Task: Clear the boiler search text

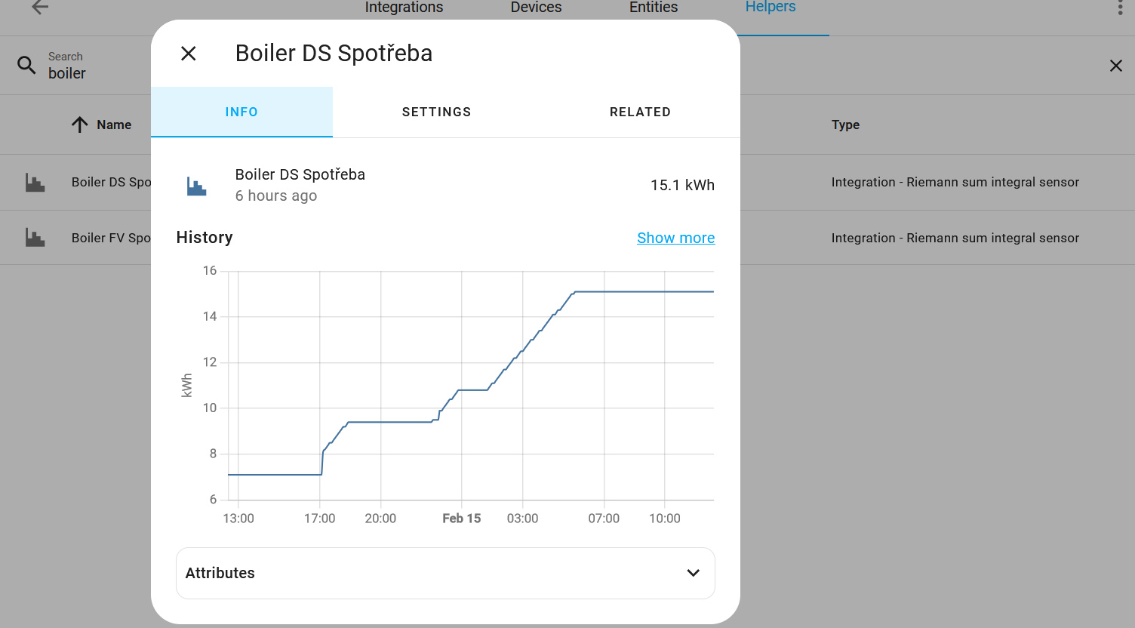Action: [x=1115, y=66]
